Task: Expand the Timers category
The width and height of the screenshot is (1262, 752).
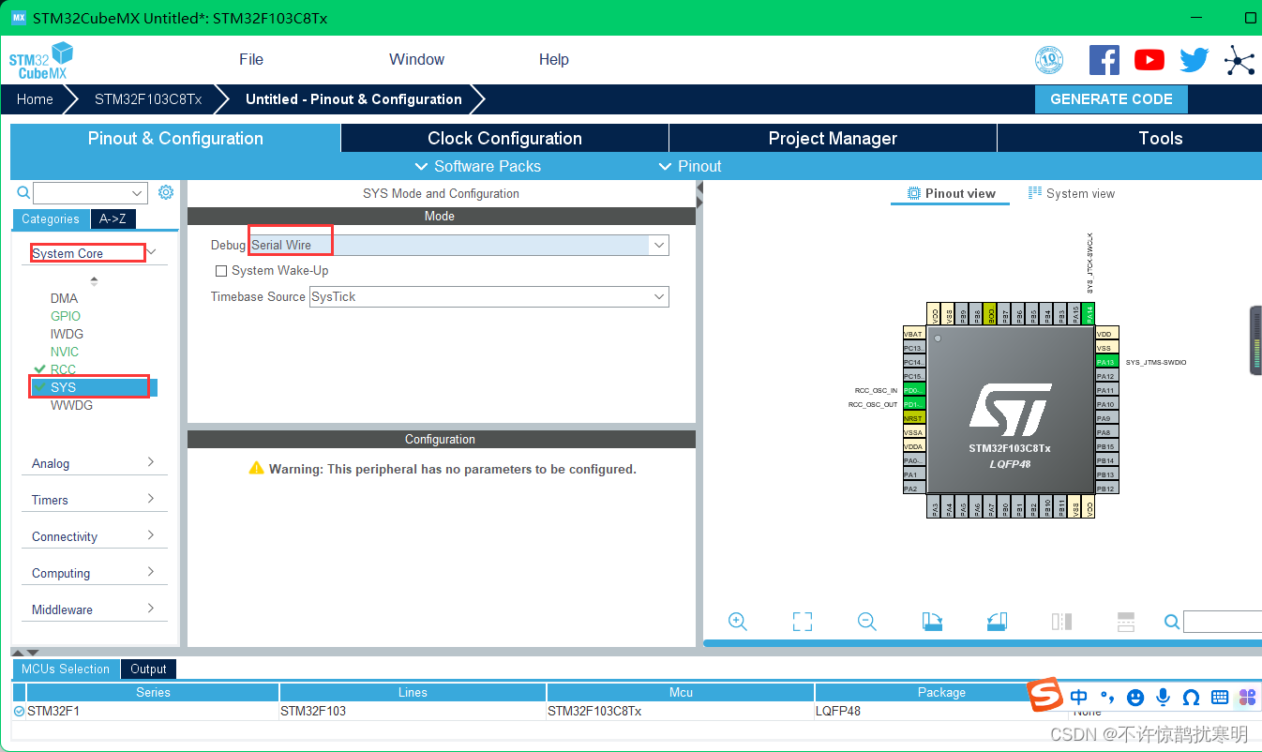Action: pos(94,500)
